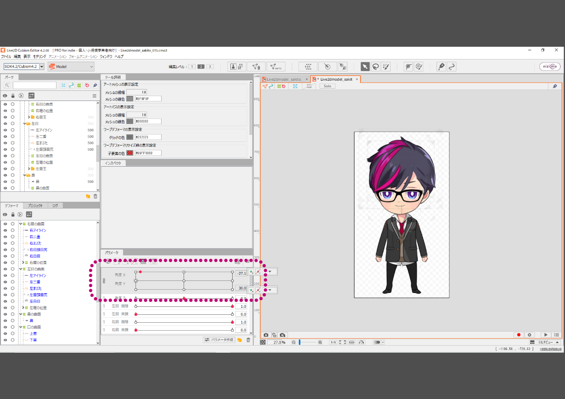This screenshot has width=565, height=399.
Task: Run the automatic mesh generator (AUTO)
Action: pos(276,67)
